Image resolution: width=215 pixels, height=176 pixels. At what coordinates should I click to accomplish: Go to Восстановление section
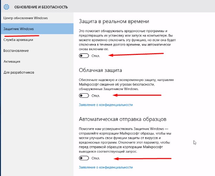[x=37, y=51]
